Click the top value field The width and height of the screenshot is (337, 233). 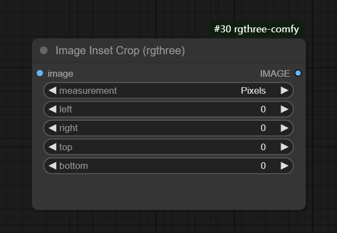click(168, 147)
